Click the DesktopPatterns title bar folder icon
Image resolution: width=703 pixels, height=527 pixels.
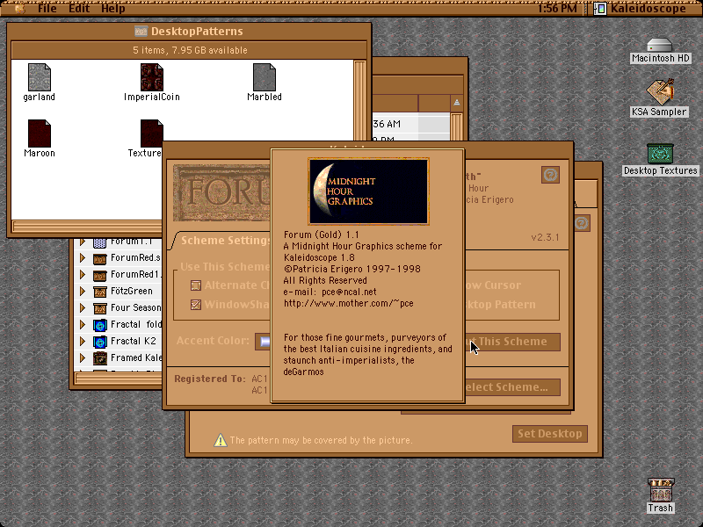point(141,31)
